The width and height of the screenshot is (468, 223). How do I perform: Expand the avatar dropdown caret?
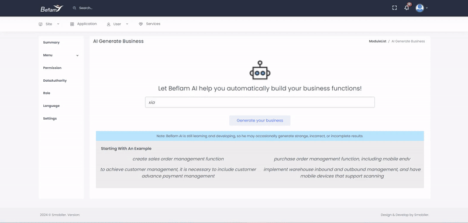pos(426,8)
